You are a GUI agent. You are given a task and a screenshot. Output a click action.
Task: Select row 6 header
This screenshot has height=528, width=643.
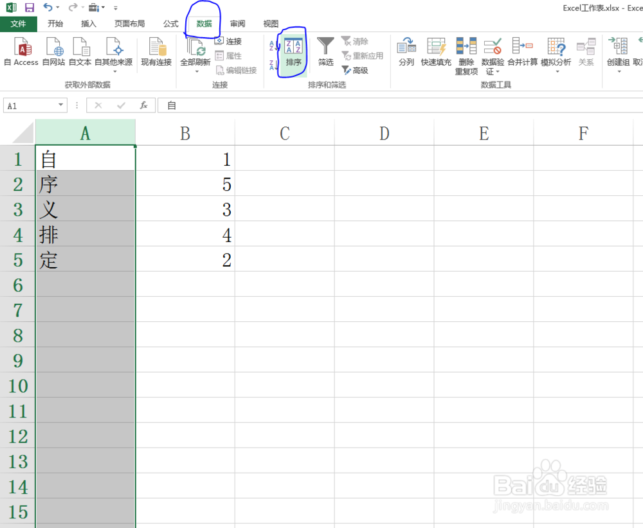17,285
